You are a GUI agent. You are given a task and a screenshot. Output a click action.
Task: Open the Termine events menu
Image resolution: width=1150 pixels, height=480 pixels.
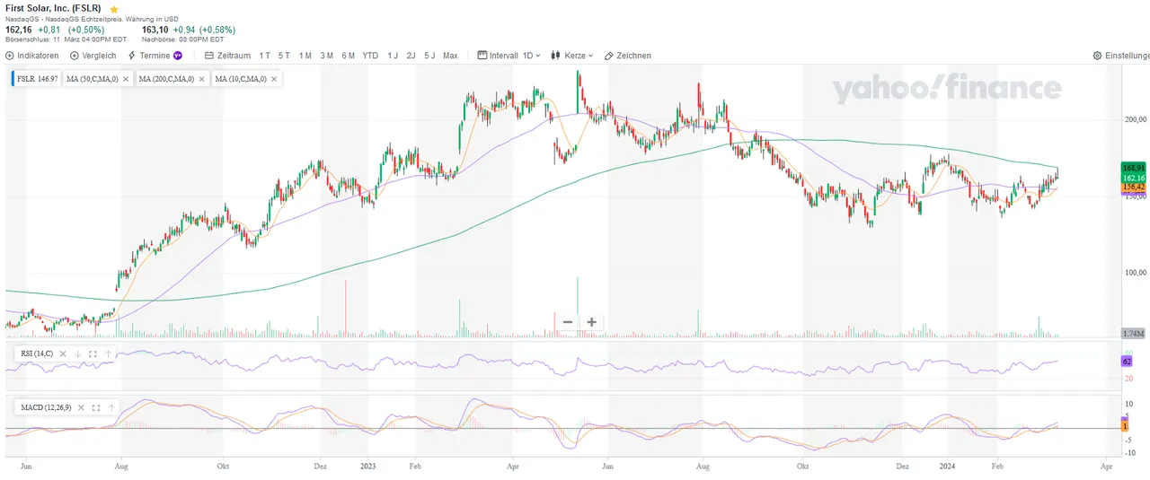pos(155,56)
